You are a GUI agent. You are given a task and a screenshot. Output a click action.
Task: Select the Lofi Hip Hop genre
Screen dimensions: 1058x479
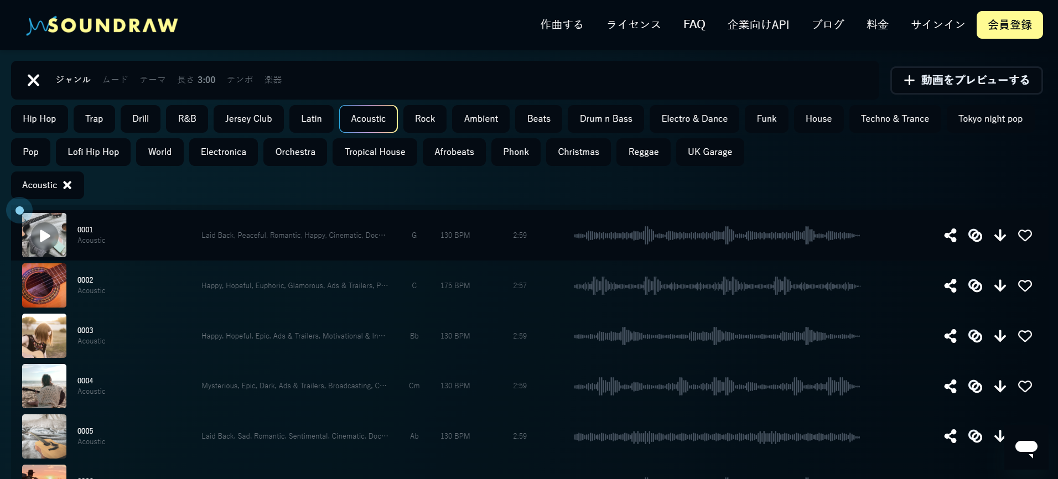click(93, 152)
